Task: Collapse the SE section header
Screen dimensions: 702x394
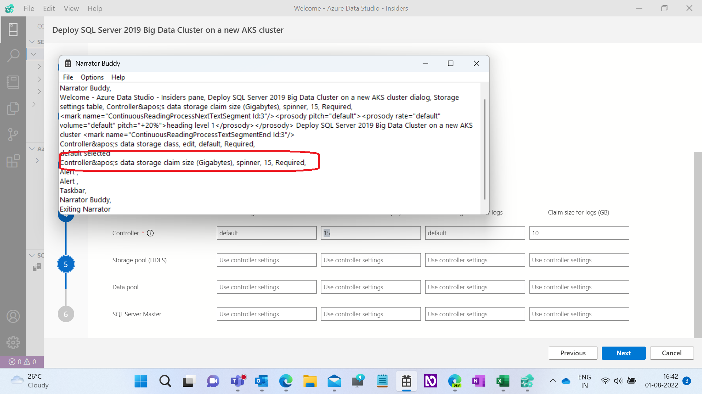Action: [x=31, y=42]
